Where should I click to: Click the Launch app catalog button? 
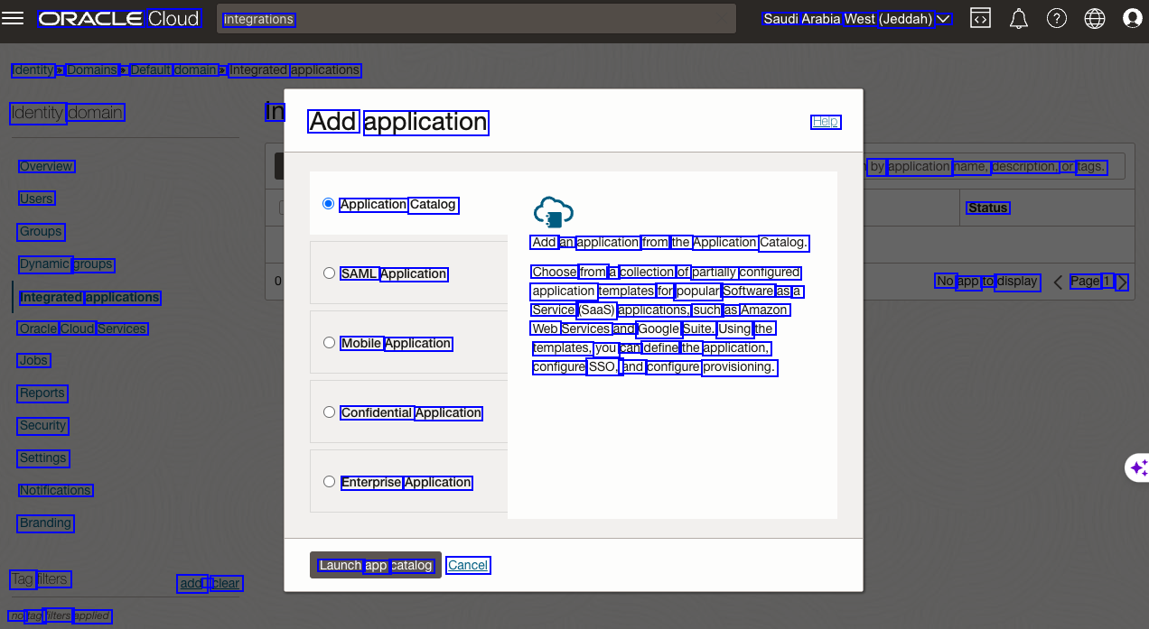click(x=375, y=565)
